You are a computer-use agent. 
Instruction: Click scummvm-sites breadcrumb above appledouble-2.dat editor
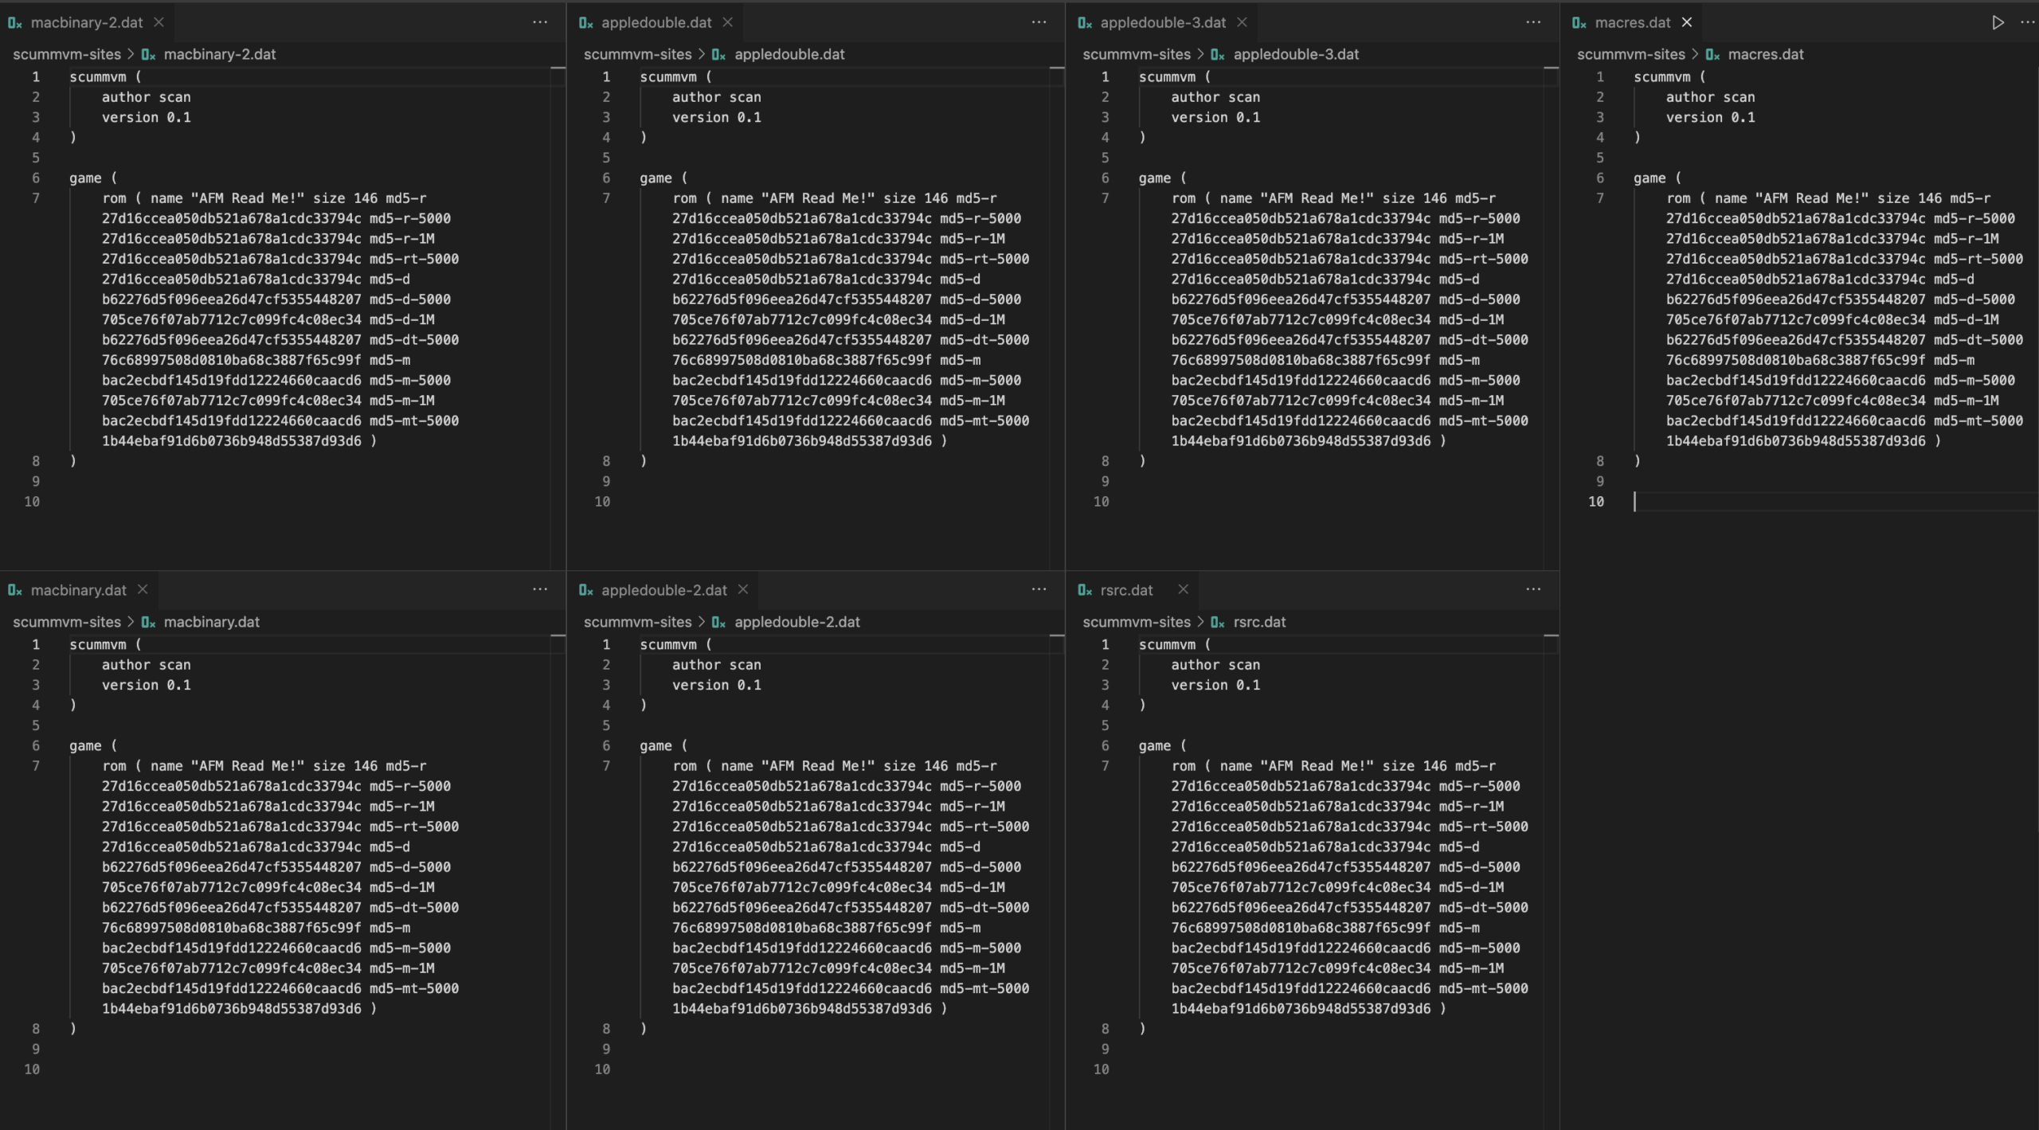tap(637, 622)
